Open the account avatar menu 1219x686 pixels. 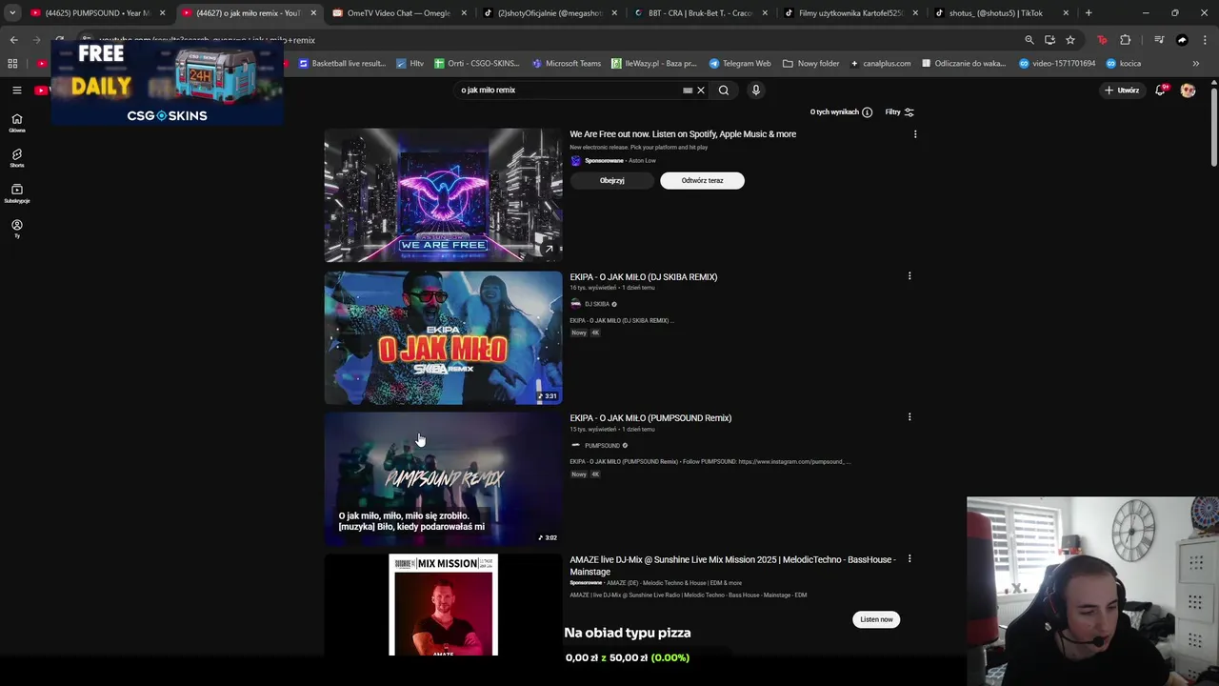[1188, 91]
